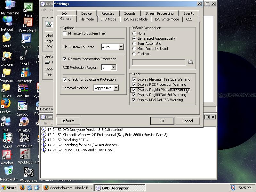Image resolution: width=256 pixels, height=192 pixels.
Task: Switch to the Registry tab
Action: click(x=108, y=13)
